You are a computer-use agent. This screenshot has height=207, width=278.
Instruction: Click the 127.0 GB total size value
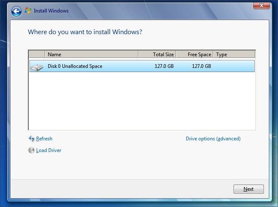coord(164,66)
